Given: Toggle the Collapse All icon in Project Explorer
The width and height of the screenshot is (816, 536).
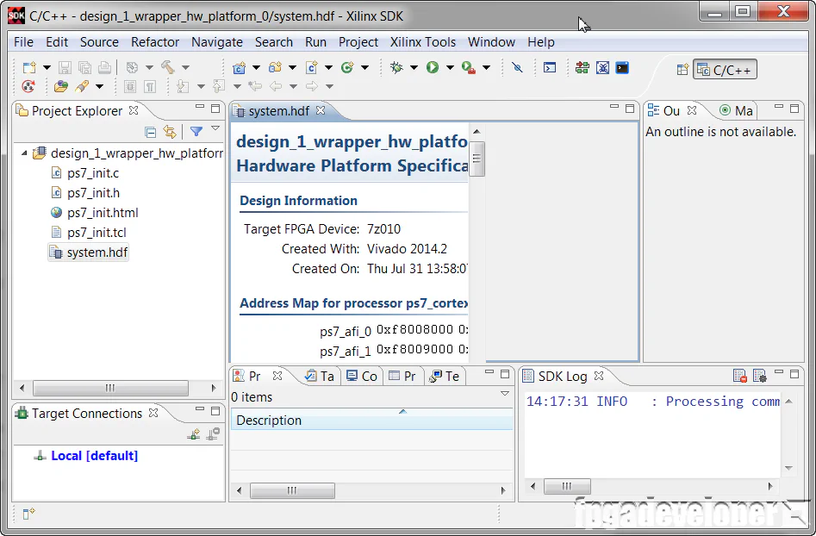Looking at the screenshot, I should pos(150,132).
